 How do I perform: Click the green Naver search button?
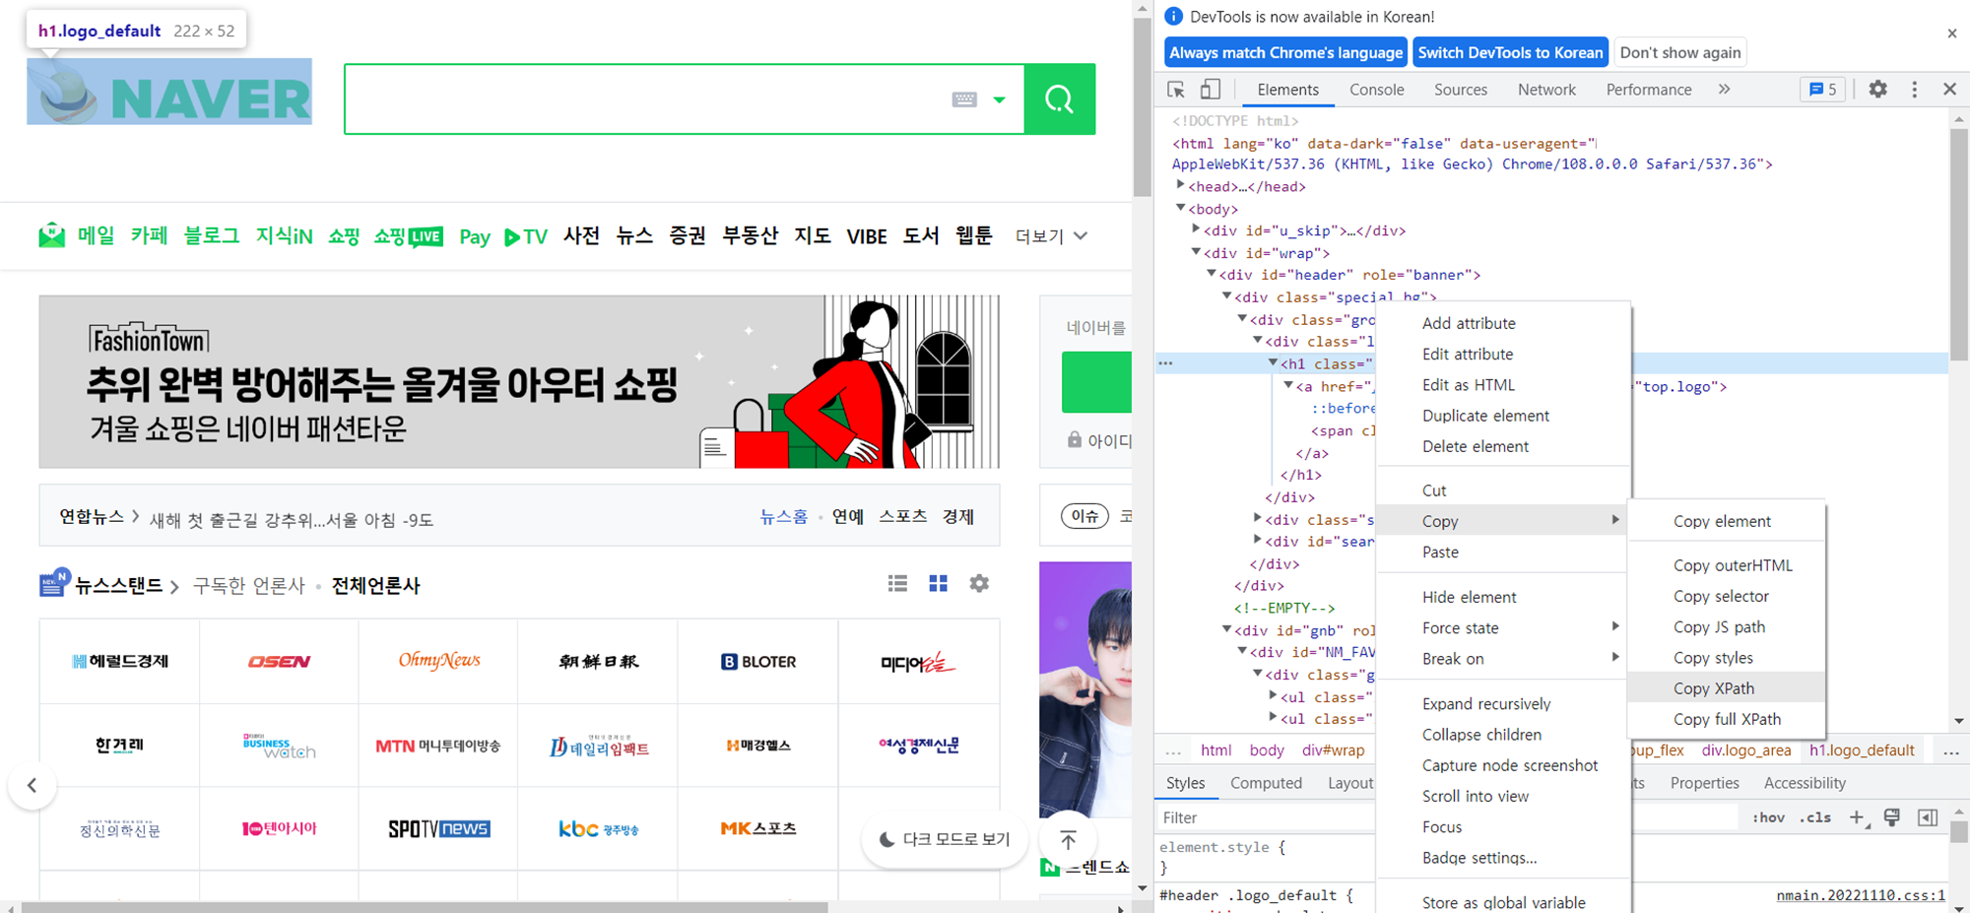click(x=1060, y=98)
